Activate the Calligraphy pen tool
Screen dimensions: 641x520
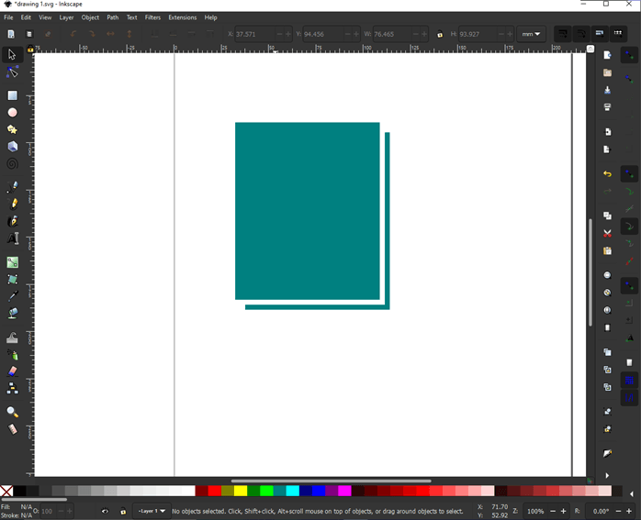tap(13, 221)
